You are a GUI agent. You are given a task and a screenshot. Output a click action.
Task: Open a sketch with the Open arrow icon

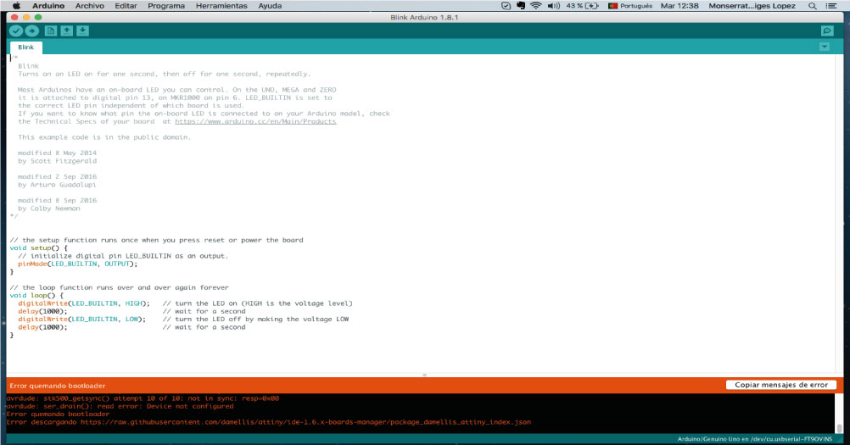pos(67,31)
